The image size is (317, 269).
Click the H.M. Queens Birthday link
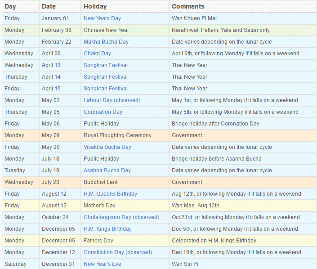pyautogui.click(x=110, y=194)
